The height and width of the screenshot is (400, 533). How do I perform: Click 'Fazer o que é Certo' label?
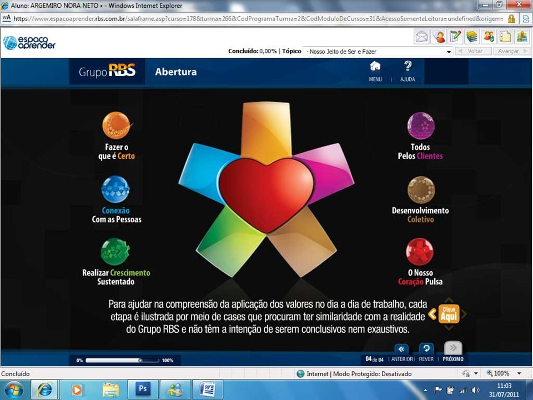[117, 151]
